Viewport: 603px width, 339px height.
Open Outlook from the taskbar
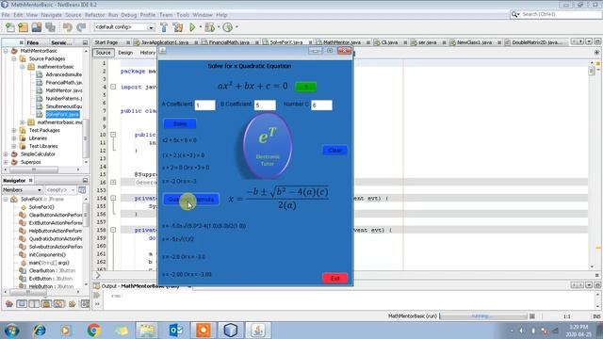coord(175,331)
